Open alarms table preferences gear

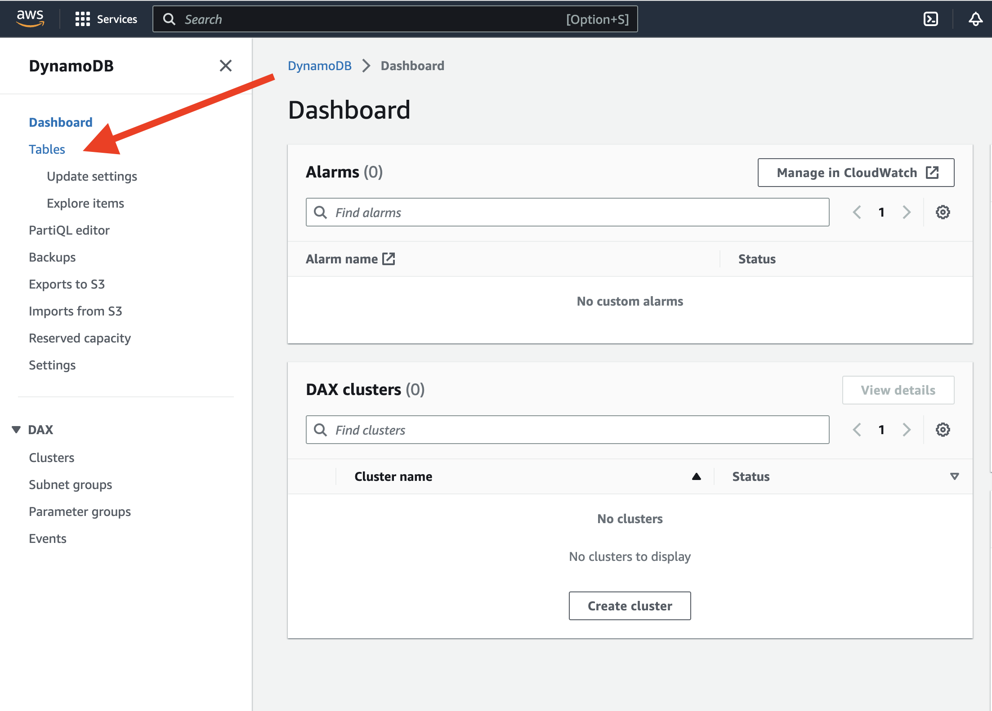click(943, 212)
